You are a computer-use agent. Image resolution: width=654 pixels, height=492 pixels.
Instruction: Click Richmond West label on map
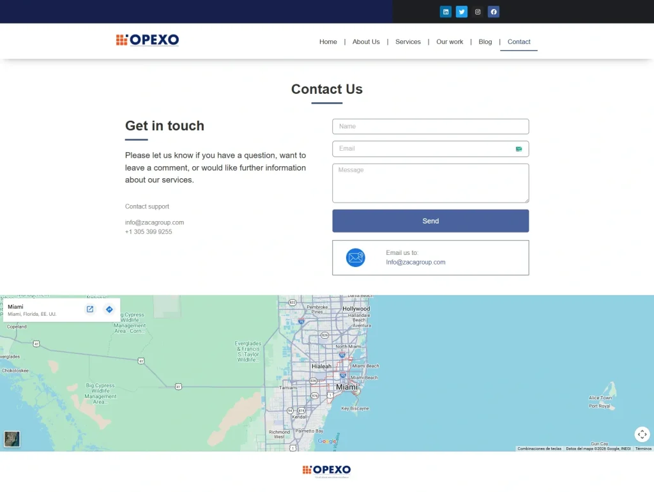tap(279, 434)
